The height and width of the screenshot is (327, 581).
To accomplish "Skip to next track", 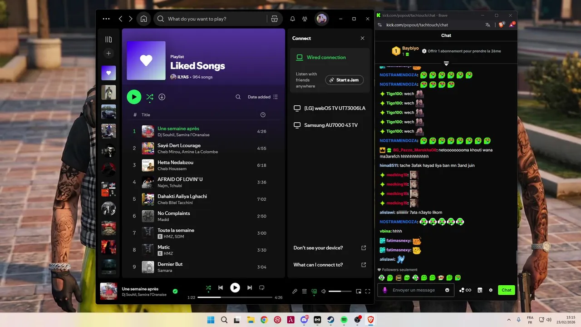I will 249,287.
